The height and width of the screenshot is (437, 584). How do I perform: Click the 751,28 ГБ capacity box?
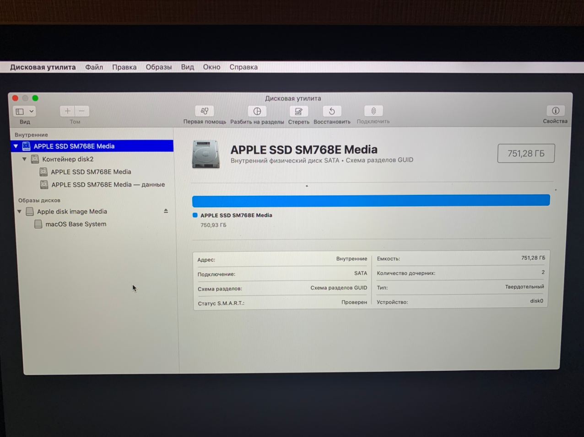click(526, 154)
